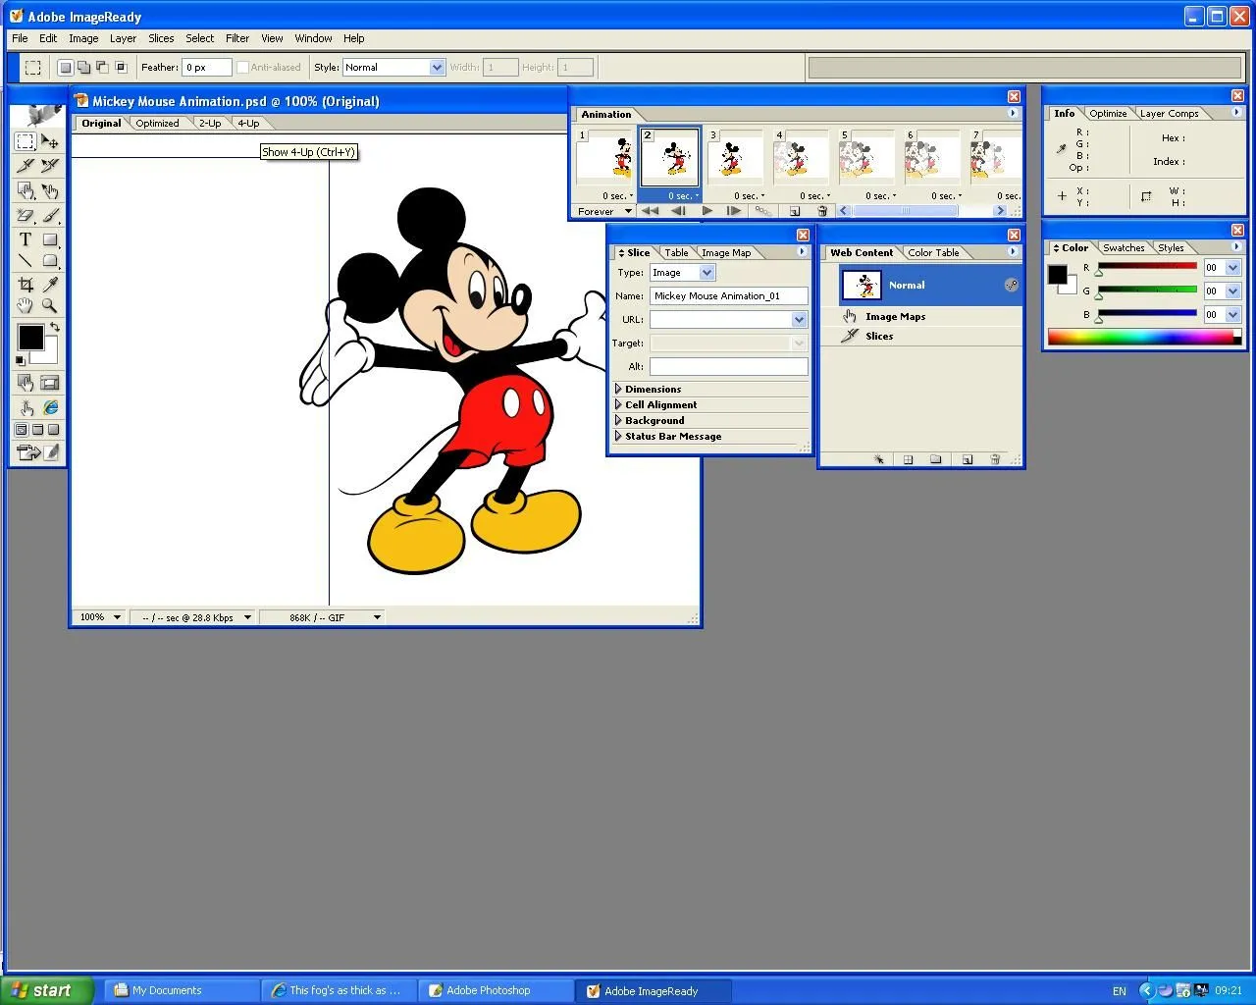The image size is (1256, 1005).
Task: Switch to the Optimized view tab
Action: point(157,124)
